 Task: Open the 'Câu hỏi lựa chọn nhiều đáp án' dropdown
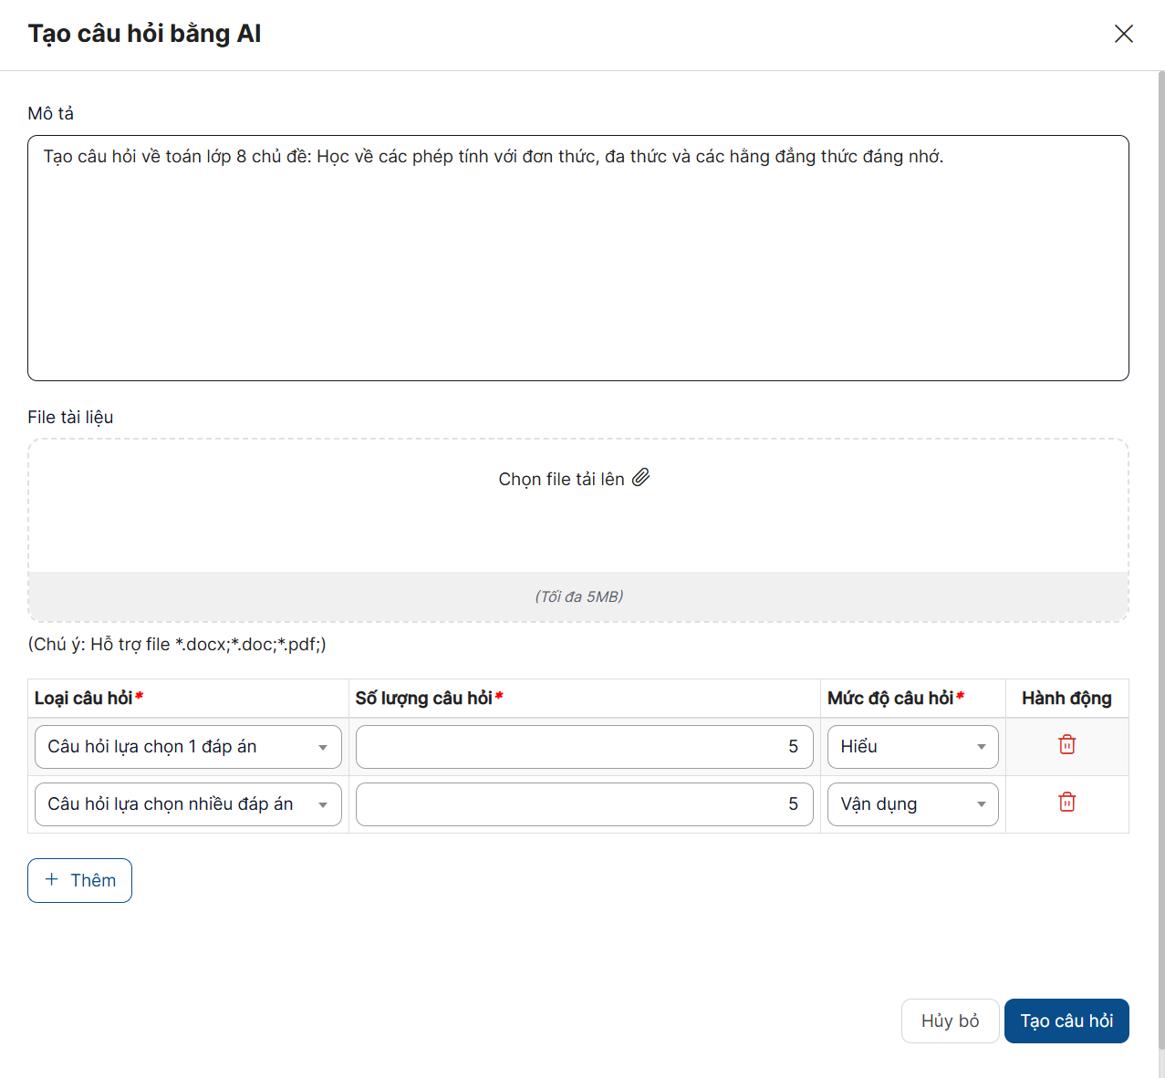pyautogui.click(x=188, y=804)
